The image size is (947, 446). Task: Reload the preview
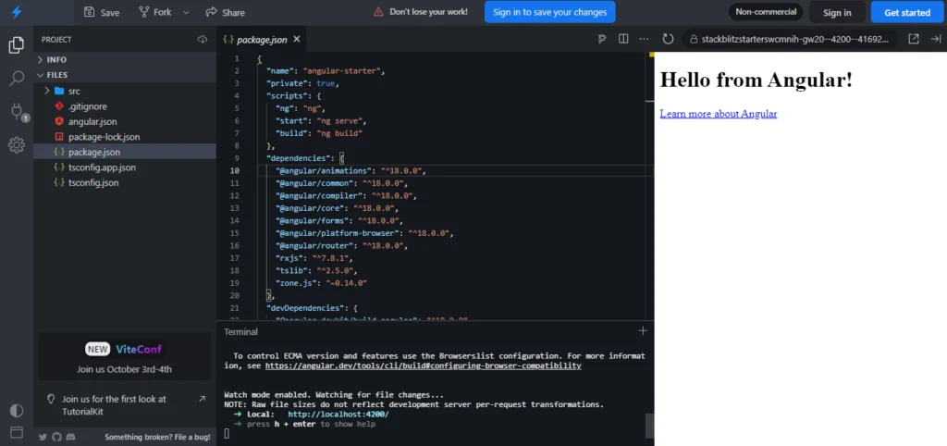pos(668,39)
